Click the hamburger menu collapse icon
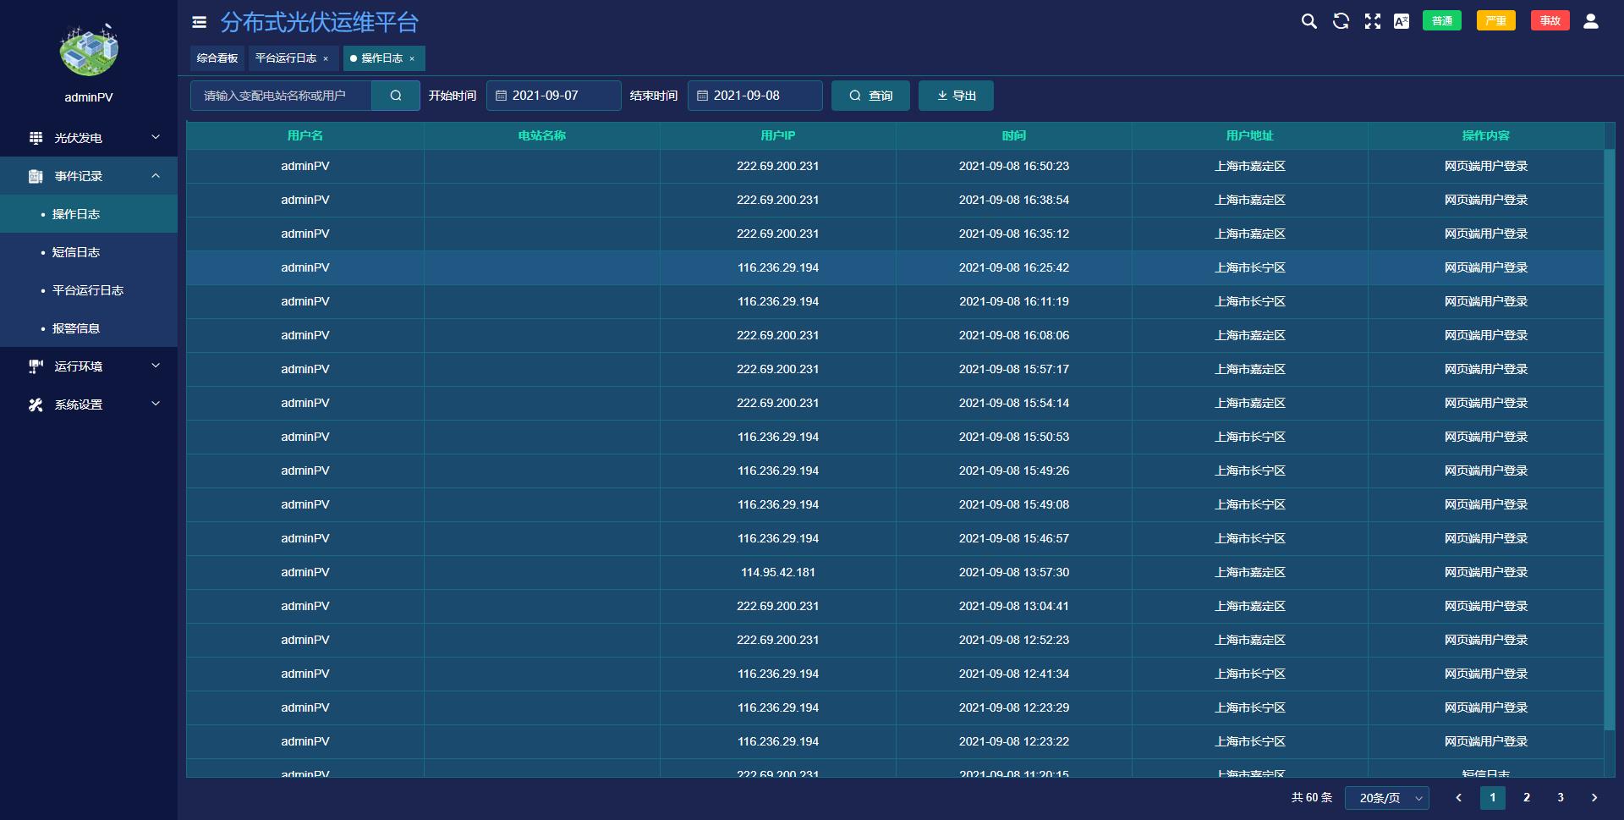This screenshot has width=1624, height=820. click(x=200, y=23)
